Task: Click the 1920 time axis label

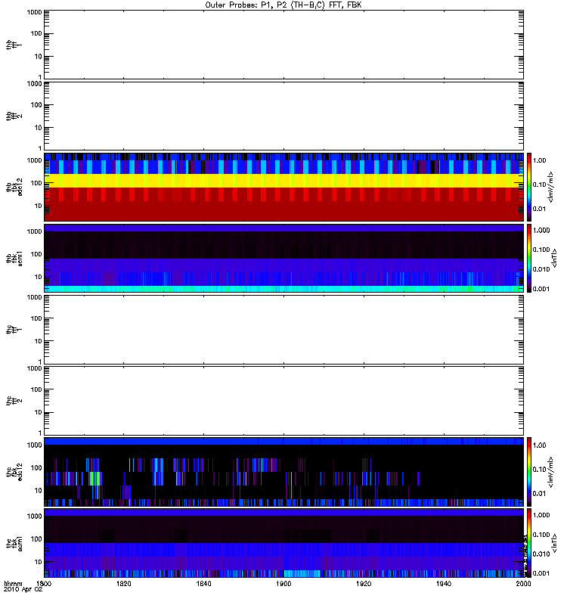Action: tap(364, 583)
